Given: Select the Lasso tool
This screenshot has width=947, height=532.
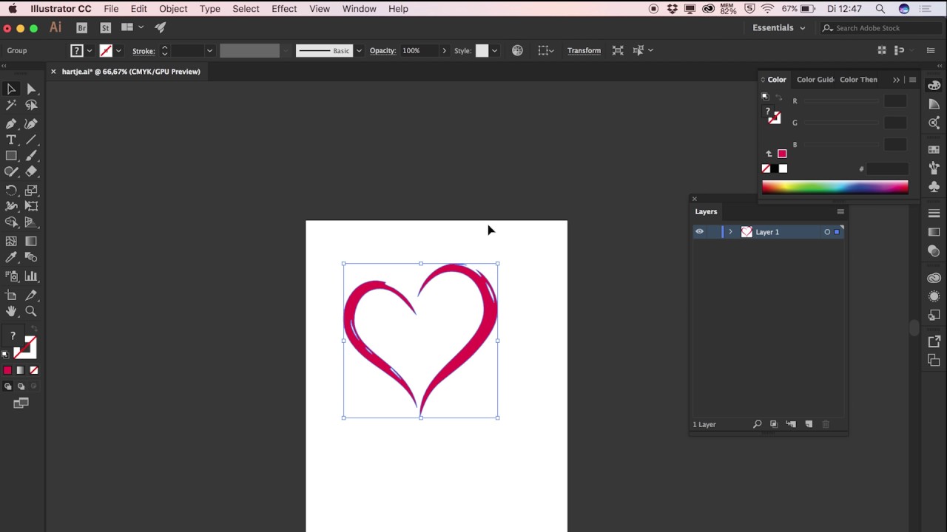Looking at the screenshot, I should pyautogui.click(x=31, y=106).
